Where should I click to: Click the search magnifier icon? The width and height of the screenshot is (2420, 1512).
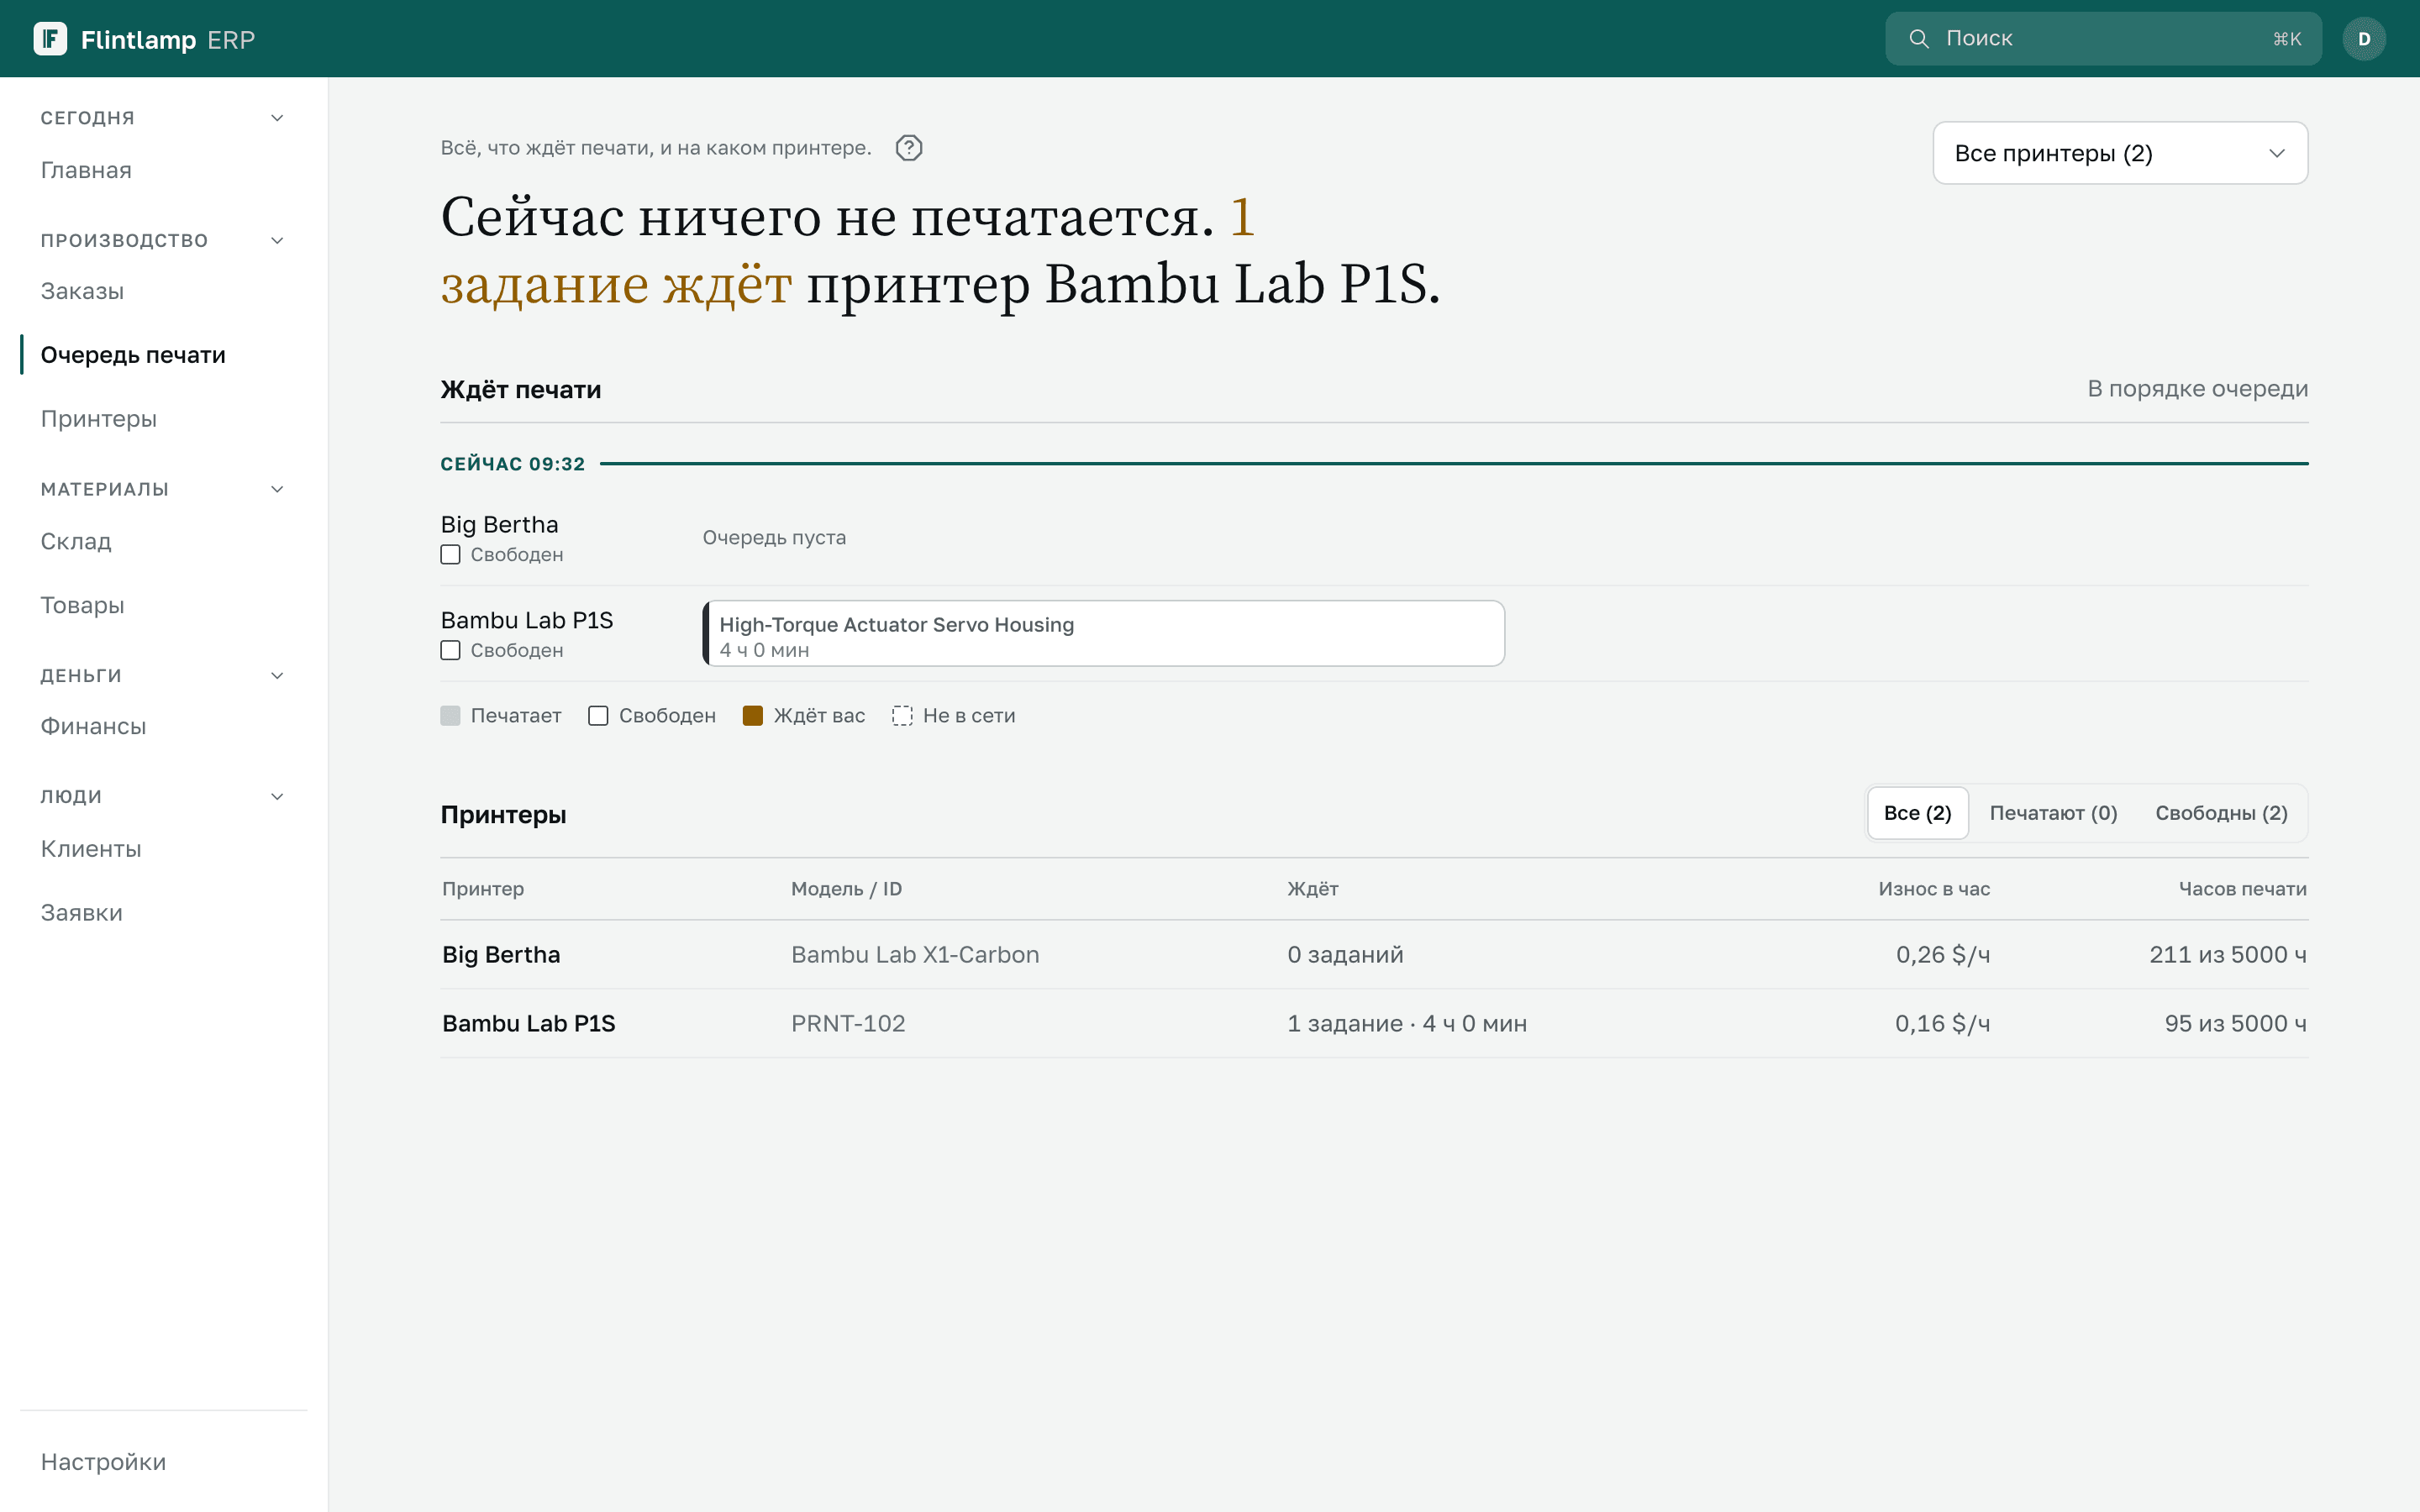click(x=1918, y=39)
